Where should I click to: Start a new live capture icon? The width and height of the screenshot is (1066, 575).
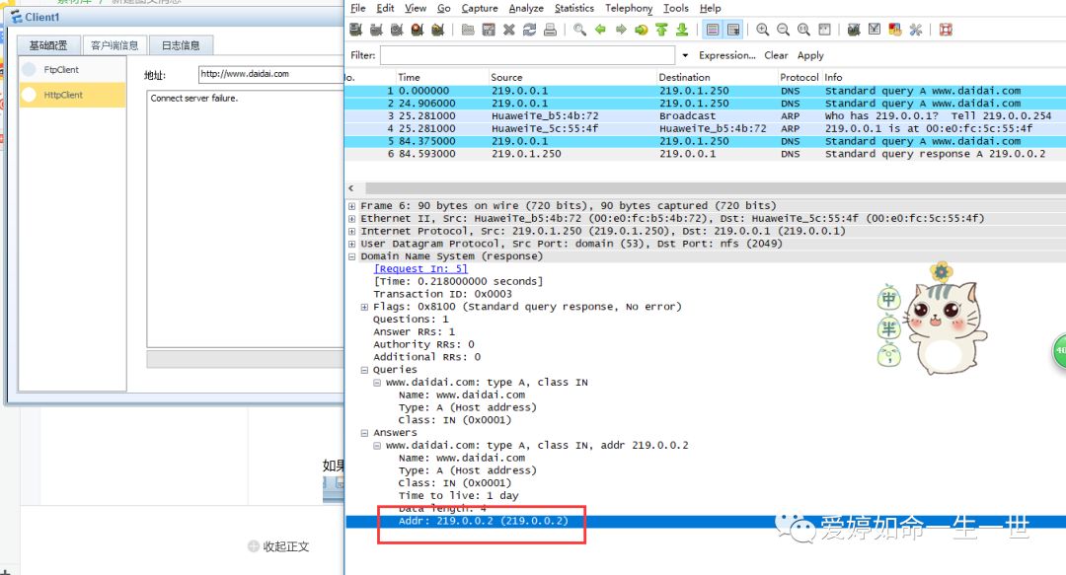tap(397, 30)
